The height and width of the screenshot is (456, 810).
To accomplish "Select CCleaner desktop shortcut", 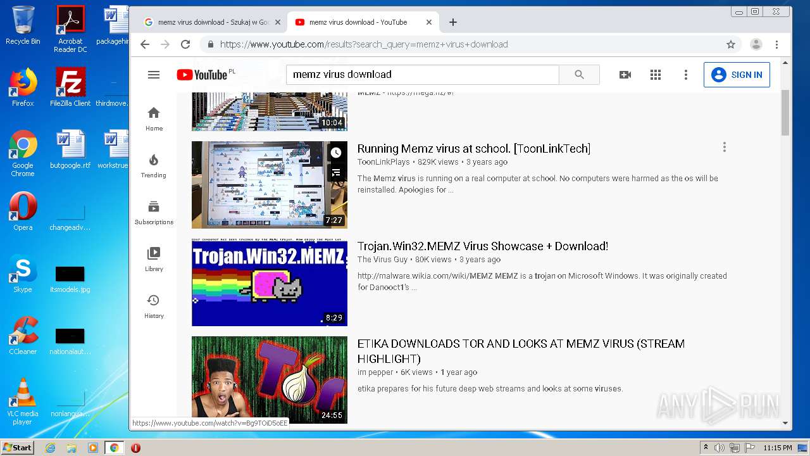I will coord(23,336).
